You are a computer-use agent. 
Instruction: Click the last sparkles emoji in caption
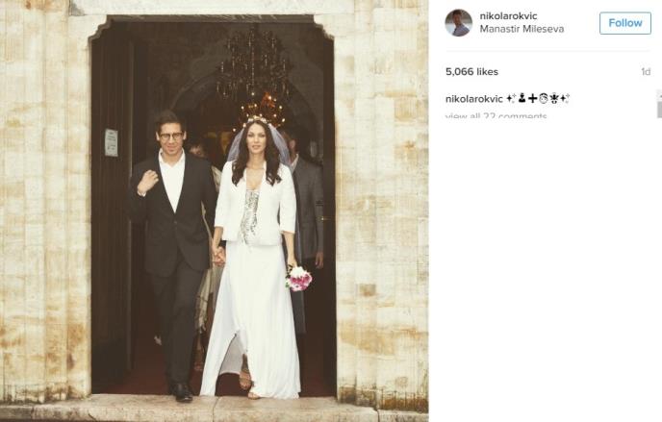pos(565,99)
